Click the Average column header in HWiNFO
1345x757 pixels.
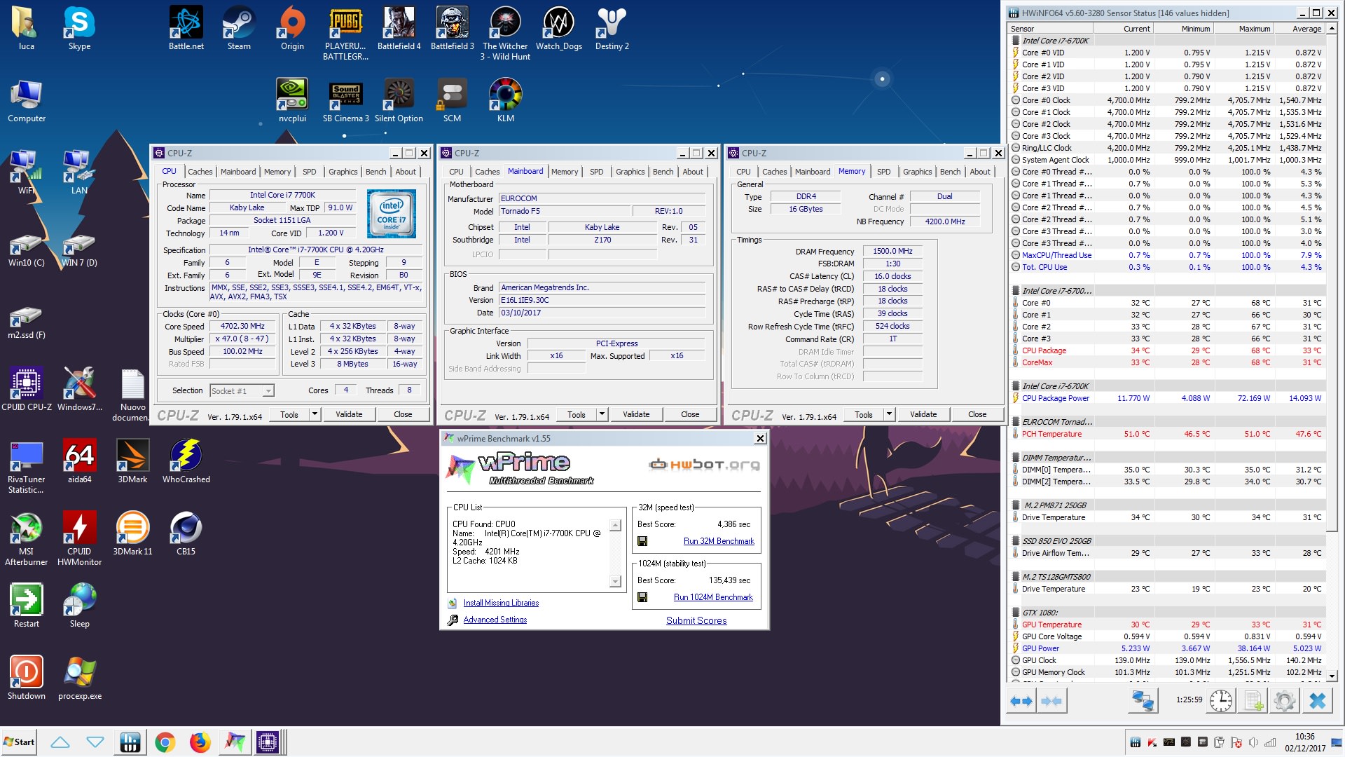click(1299, 29)
